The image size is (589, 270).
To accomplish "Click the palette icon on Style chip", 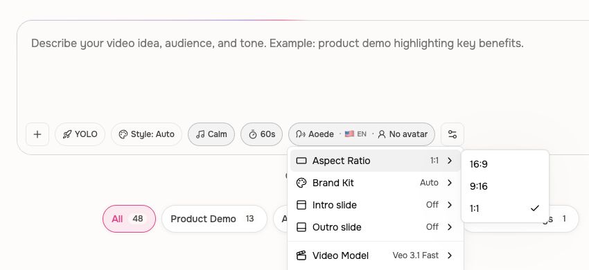I will 123,134.
